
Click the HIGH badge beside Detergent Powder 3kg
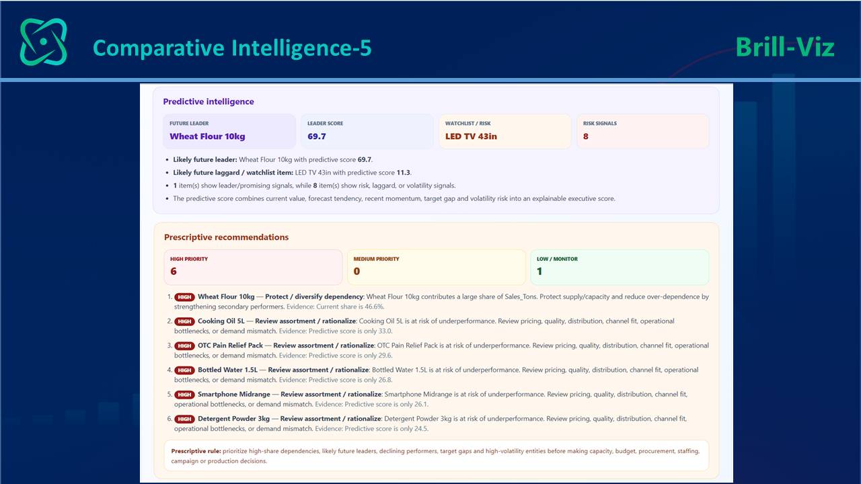(x=184, y=419)
